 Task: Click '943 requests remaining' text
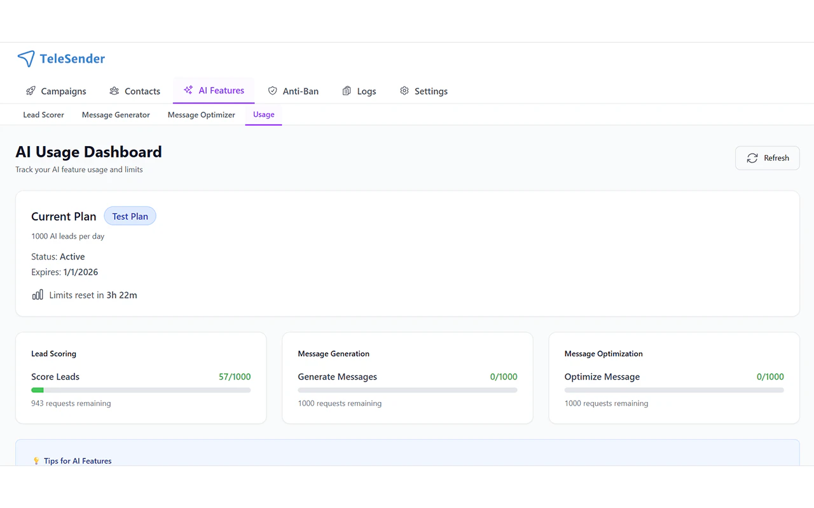coord(71,403)
